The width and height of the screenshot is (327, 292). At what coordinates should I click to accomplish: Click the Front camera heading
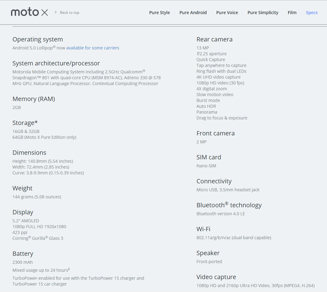[216, 133]
